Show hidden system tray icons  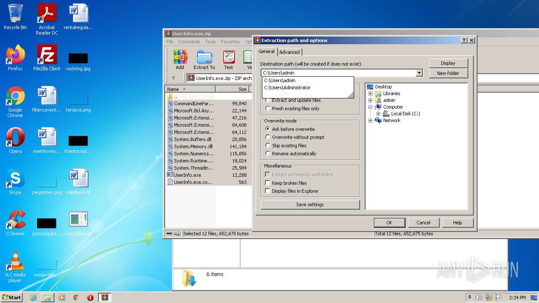470,298
